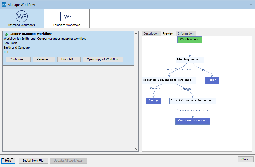Viewport: 255px width, 167px height.
Task: Click the Mo application icon in the title bar
Action: click(4, 4)
